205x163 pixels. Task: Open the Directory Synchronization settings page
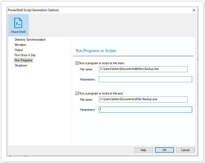click(x=30, y=40)
